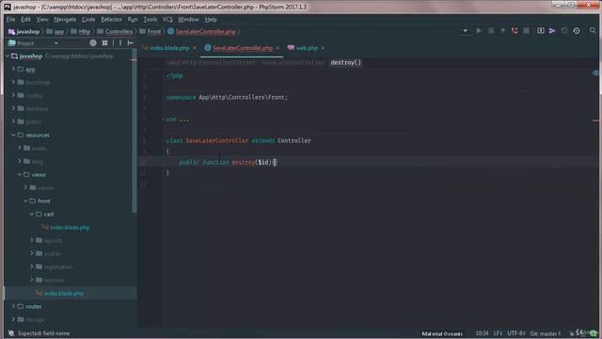This screenshot has width=602, height=339.
Task: Click the 10:34 caret position in status bar
Action: (x=482, y=333)
